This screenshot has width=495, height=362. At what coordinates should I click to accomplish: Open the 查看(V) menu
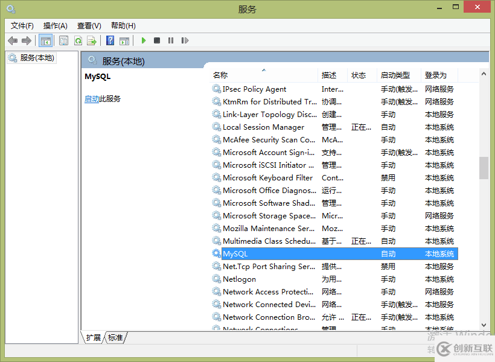89,26
